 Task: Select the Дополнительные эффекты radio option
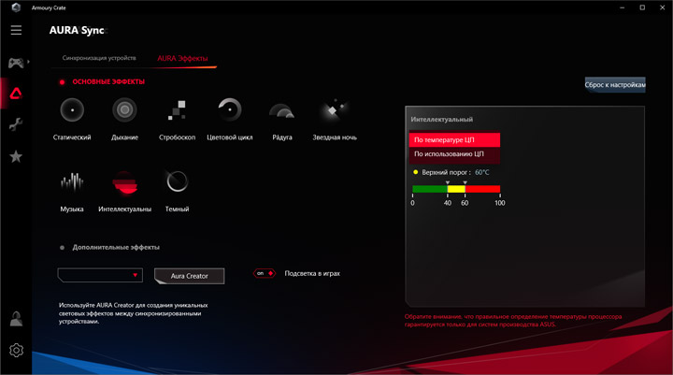(x=63, y=248)
